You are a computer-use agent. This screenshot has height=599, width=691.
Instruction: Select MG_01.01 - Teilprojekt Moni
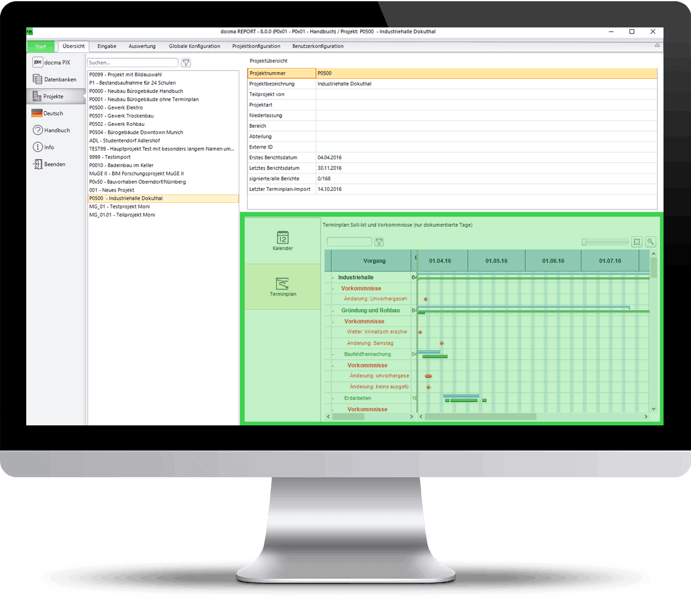tap(163, 215)
